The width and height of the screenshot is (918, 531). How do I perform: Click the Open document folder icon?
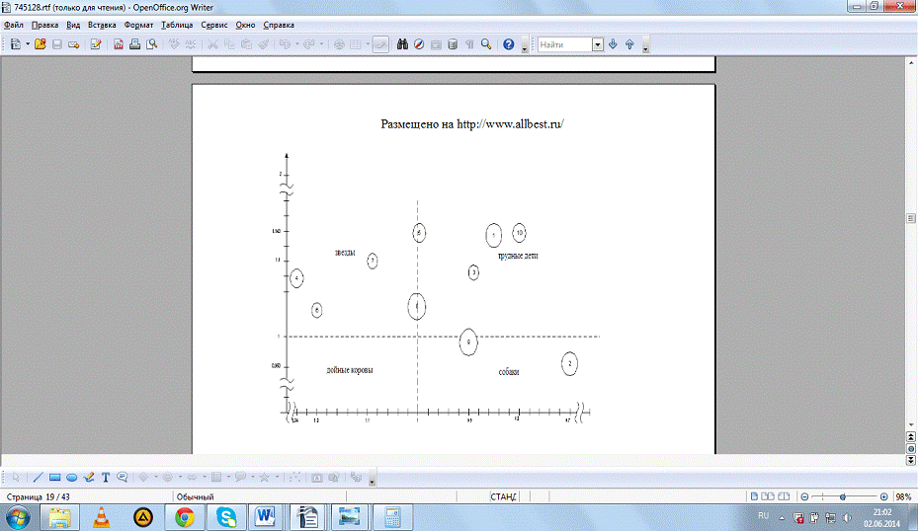point(41,44)
